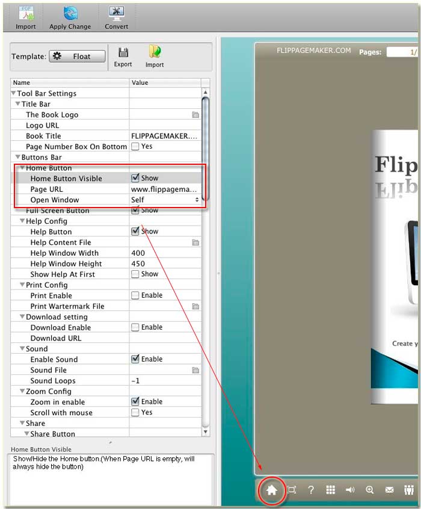Select the Download URL row
Screen dimensions: 421x509
[106, 338]
